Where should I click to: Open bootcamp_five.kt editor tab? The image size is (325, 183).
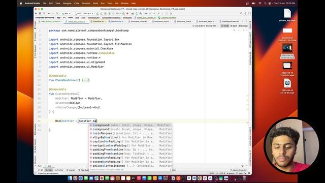pyautogui.click(x=184, y=21)
